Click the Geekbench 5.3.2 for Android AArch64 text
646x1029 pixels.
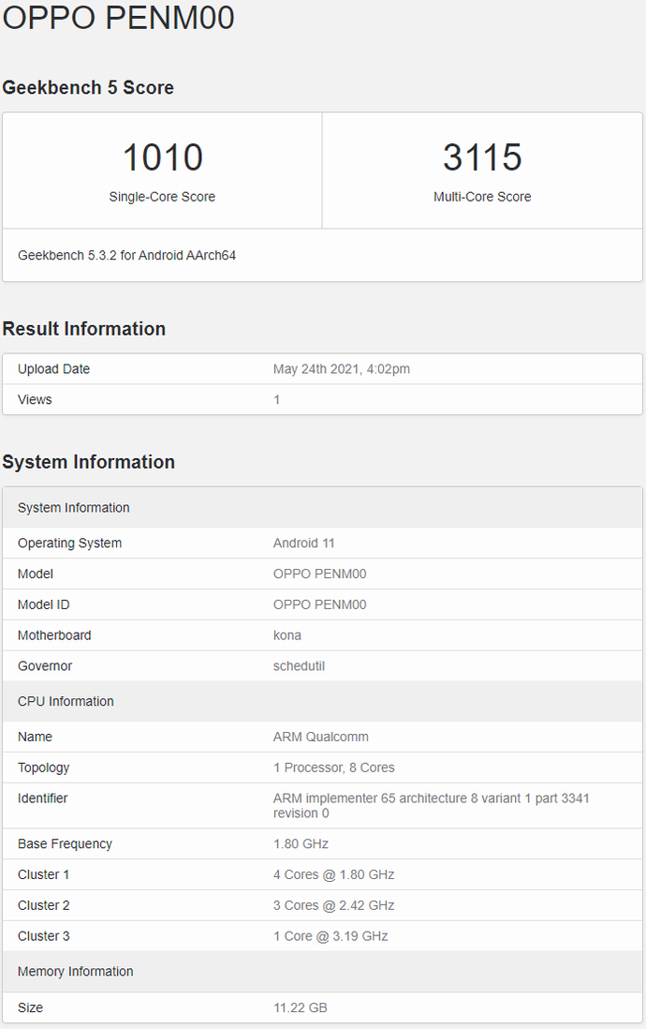[126, 255]
